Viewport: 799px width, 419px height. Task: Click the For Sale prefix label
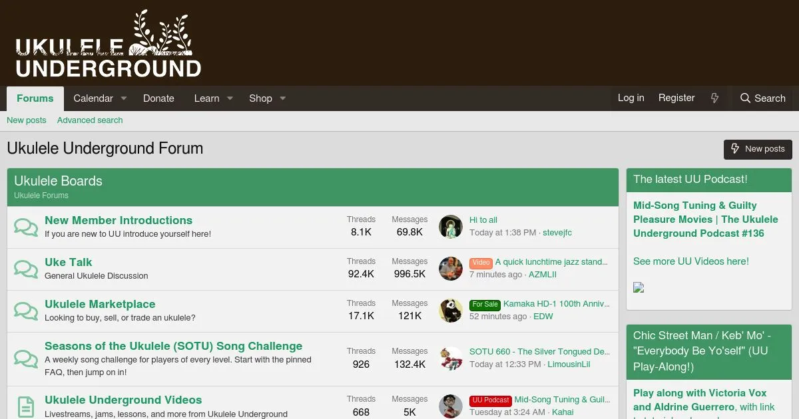485,305
